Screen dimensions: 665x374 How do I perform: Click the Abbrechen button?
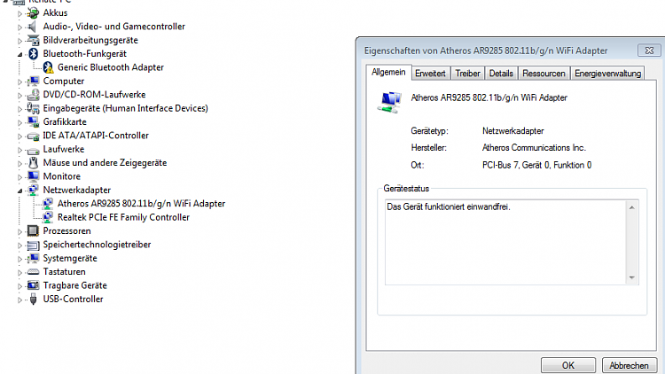629,365
